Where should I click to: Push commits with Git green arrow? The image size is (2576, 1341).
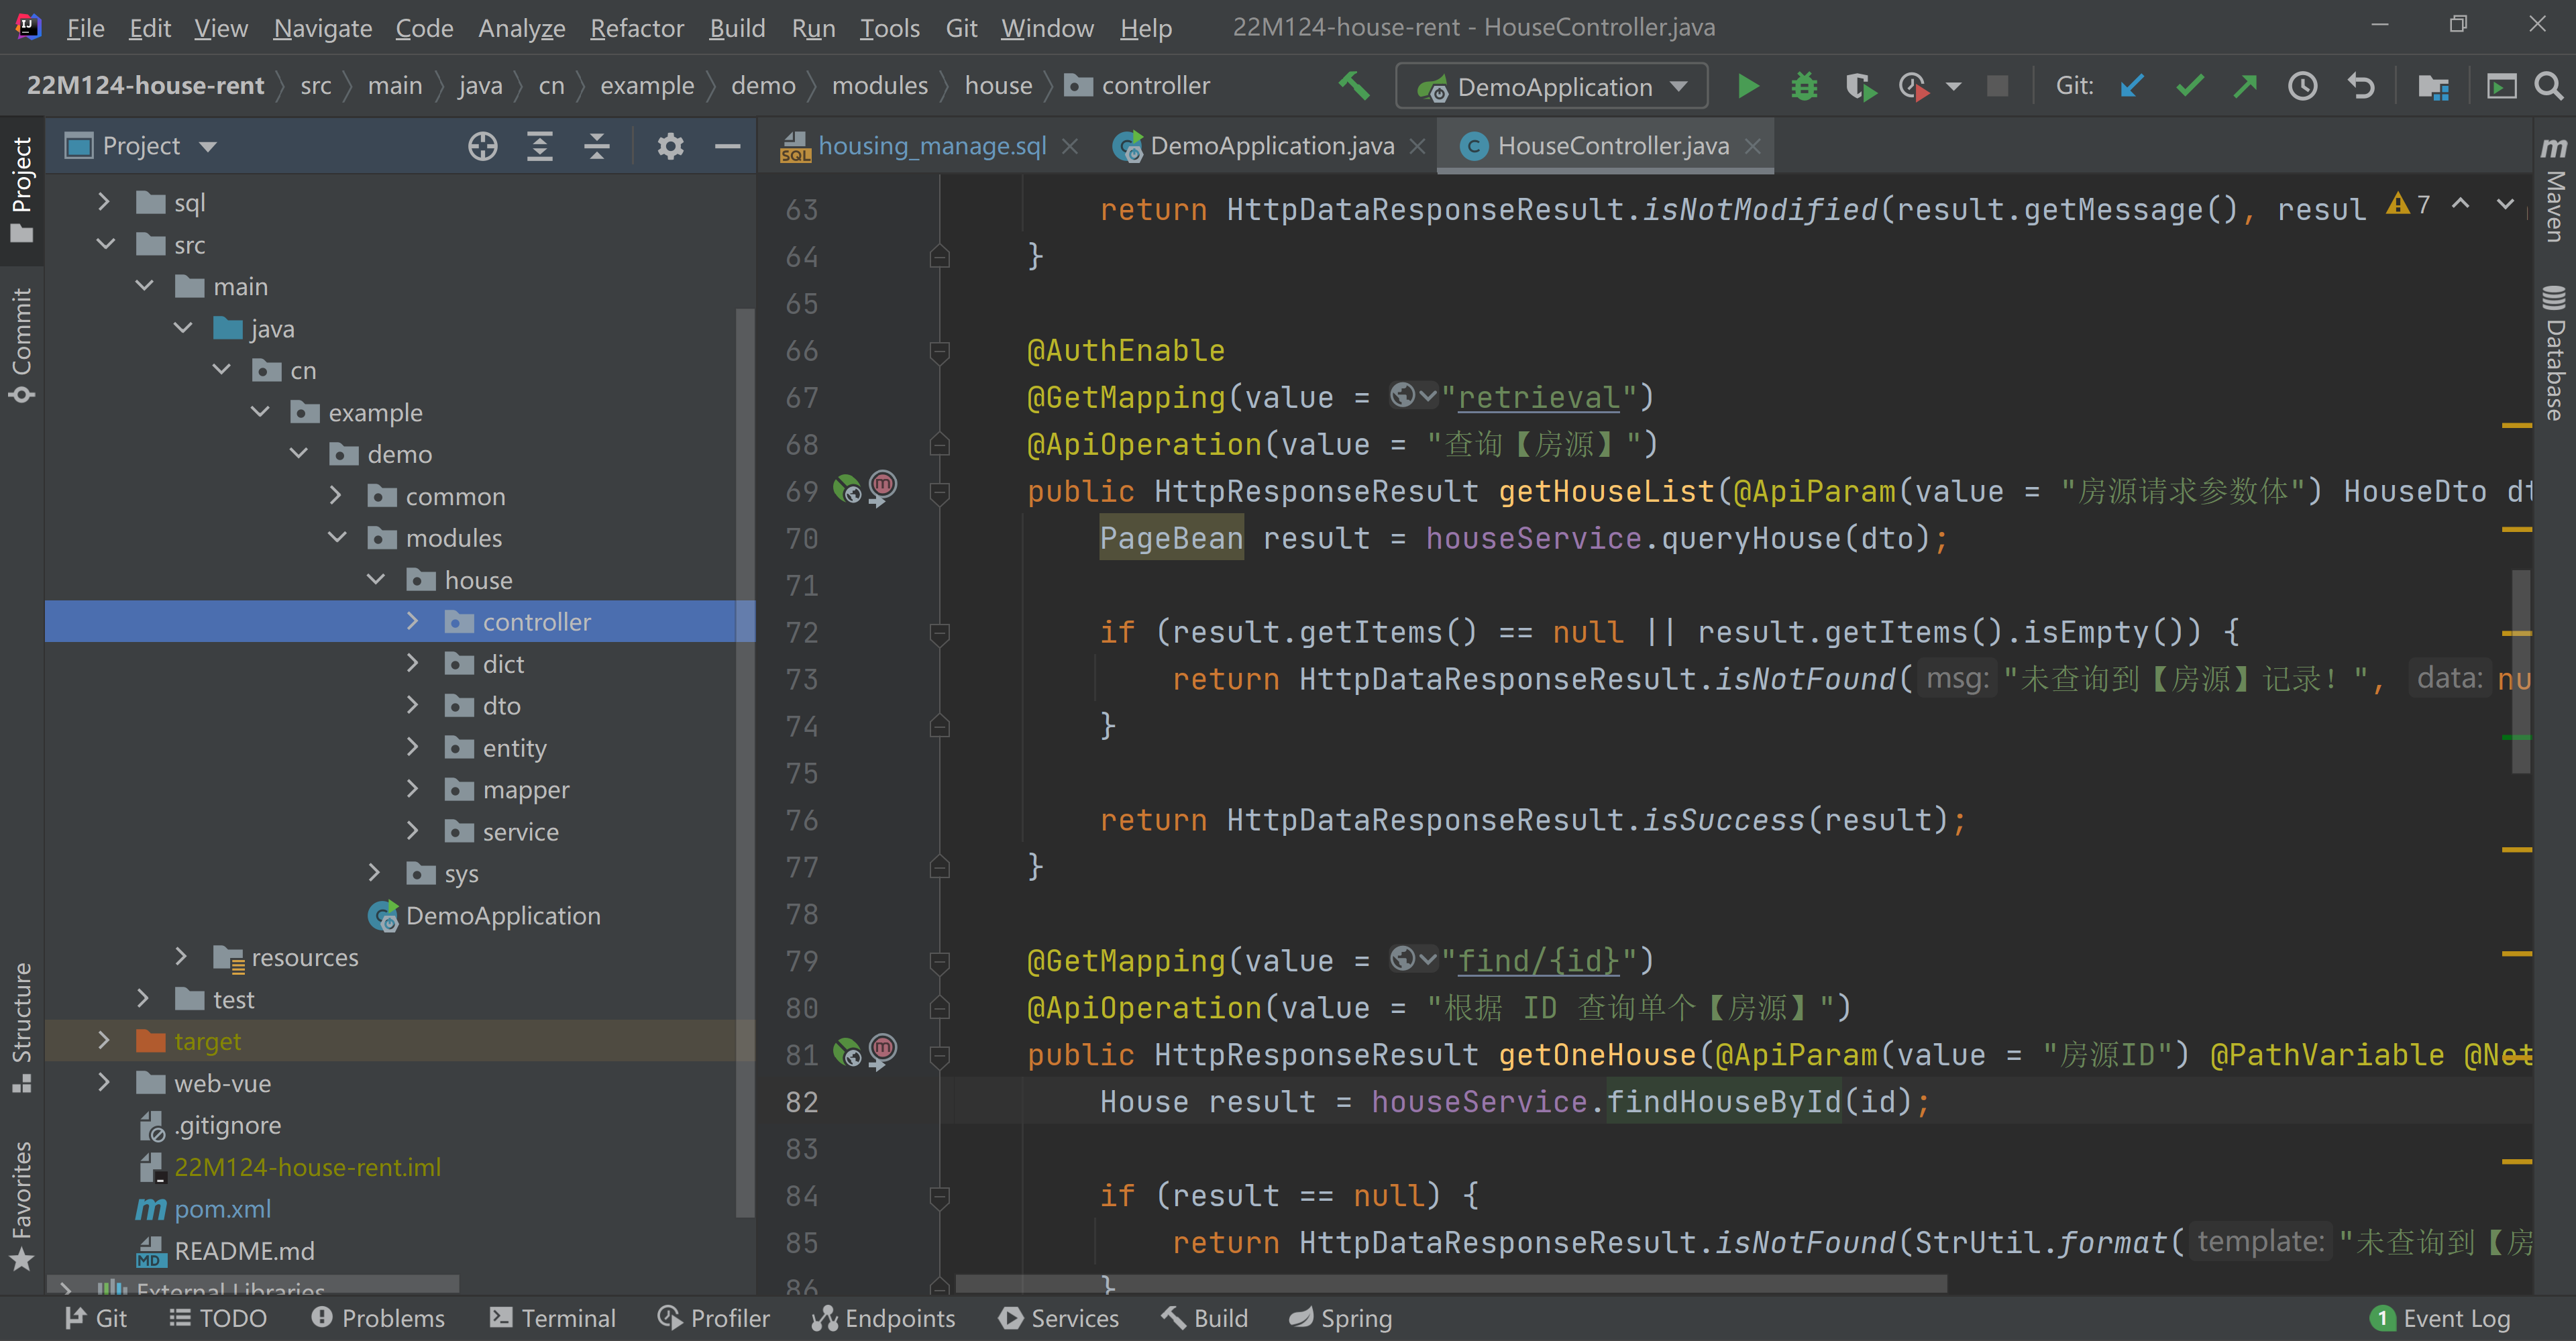click(2245, 86)
